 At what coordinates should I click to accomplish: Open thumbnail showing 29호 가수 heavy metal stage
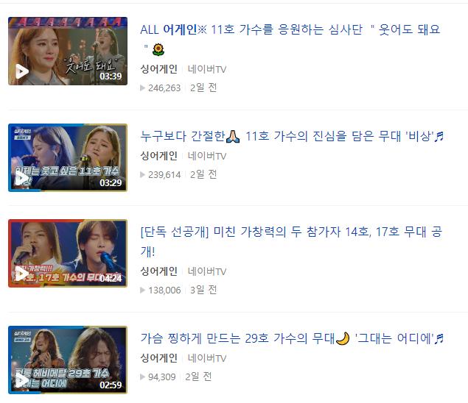(x=68, y=360)
